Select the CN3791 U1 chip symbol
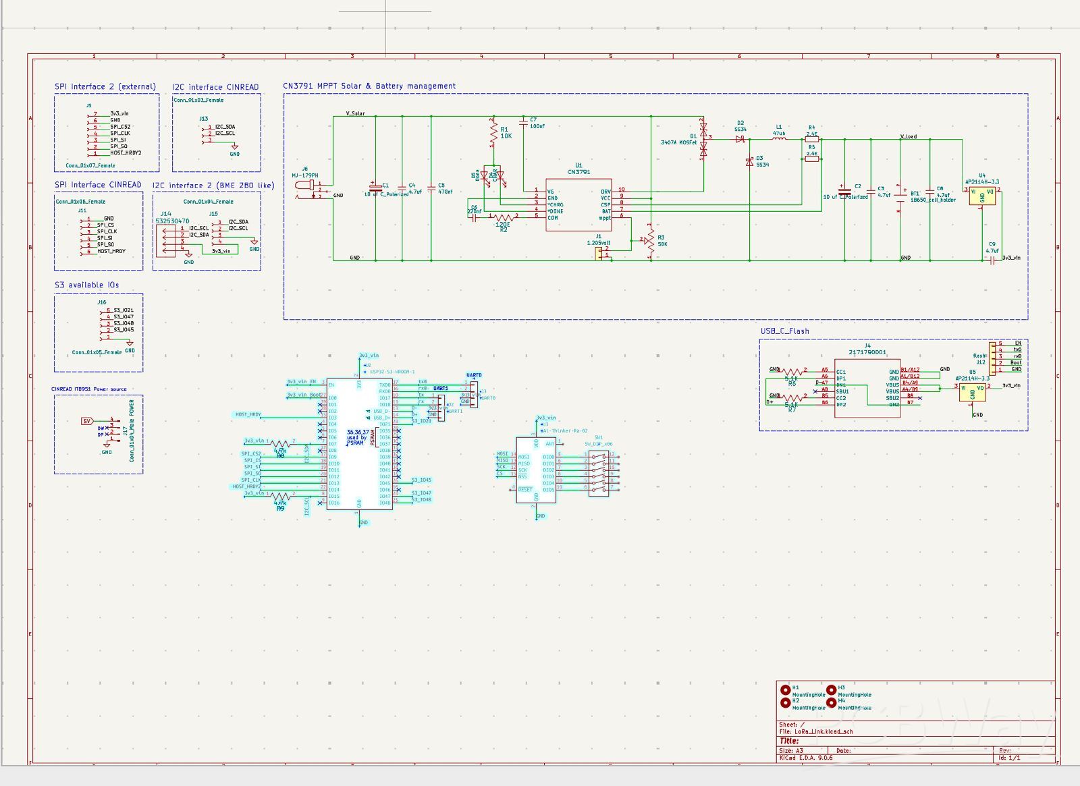This screenshot has height=786, width=1080. pos(578,204)
